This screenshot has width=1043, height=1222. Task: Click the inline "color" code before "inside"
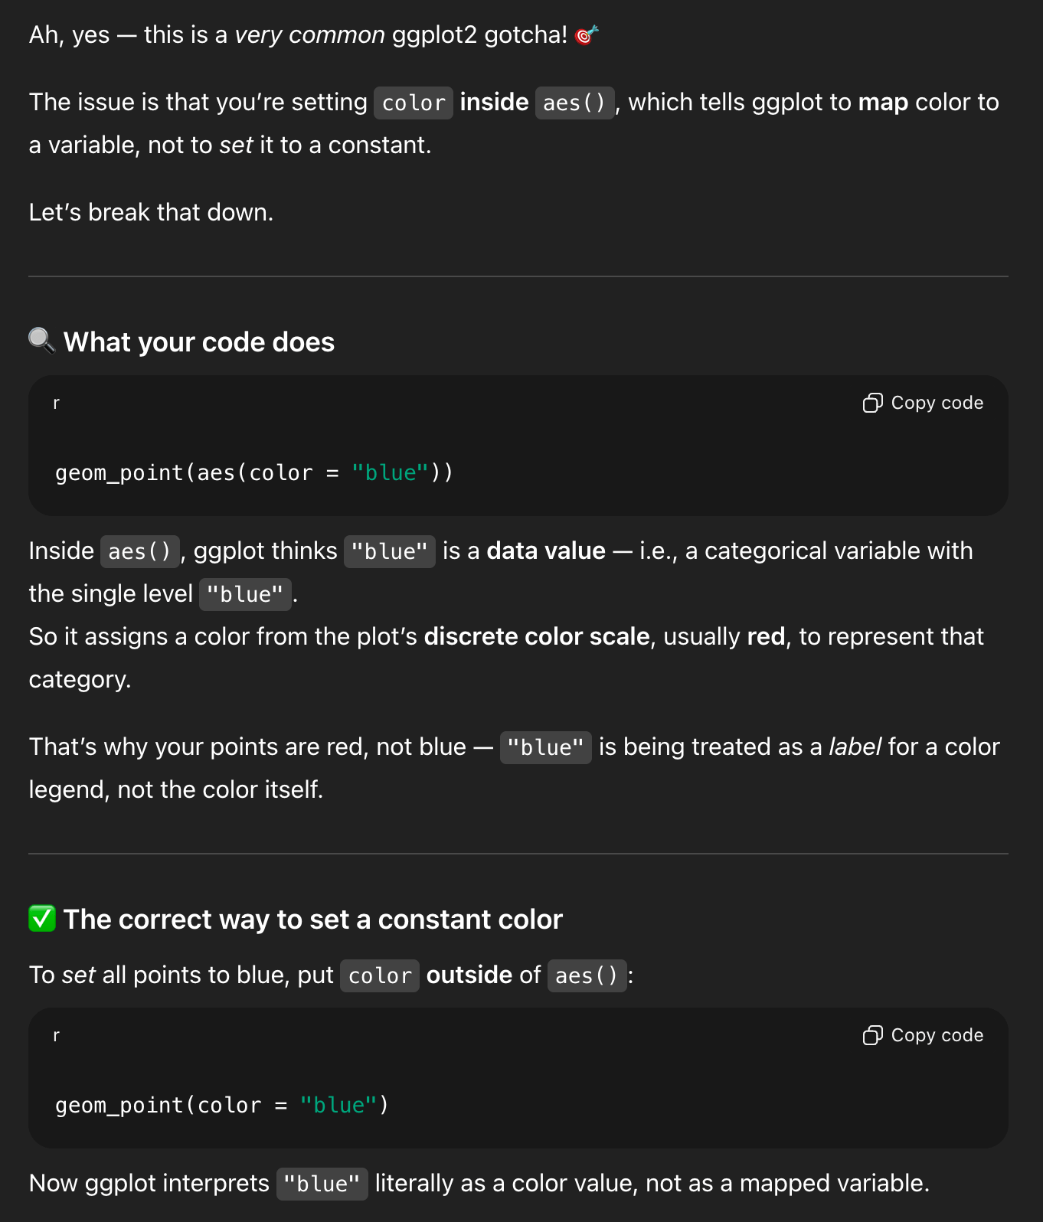413,103
